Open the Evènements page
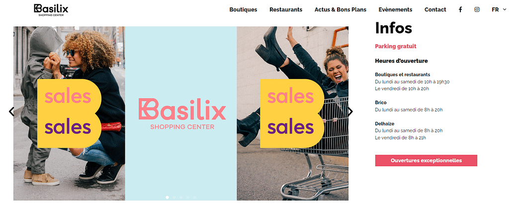Screen dimensions: 509x217 point(395,10)
